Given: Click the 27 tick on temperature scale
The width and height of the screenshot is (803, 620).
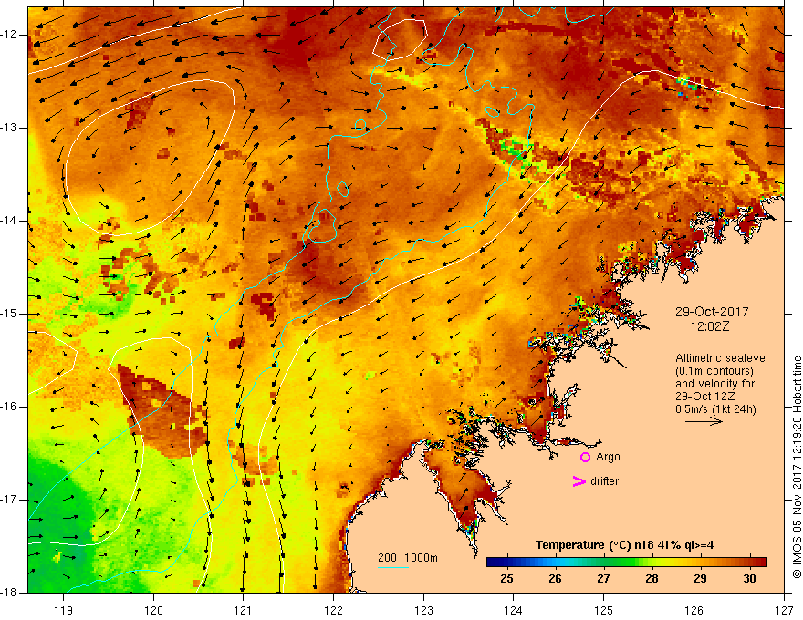Looking at the screenshot, I should pyautogui.click(x=603, y=579).
